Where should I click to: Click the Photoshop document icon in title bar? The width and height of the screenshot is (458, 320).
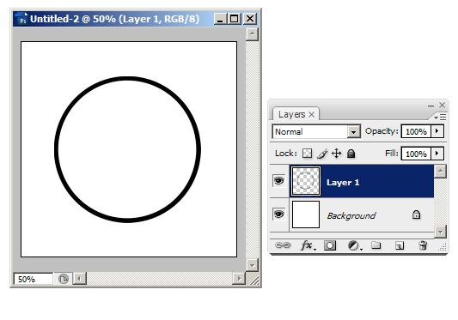coord(21,19)
